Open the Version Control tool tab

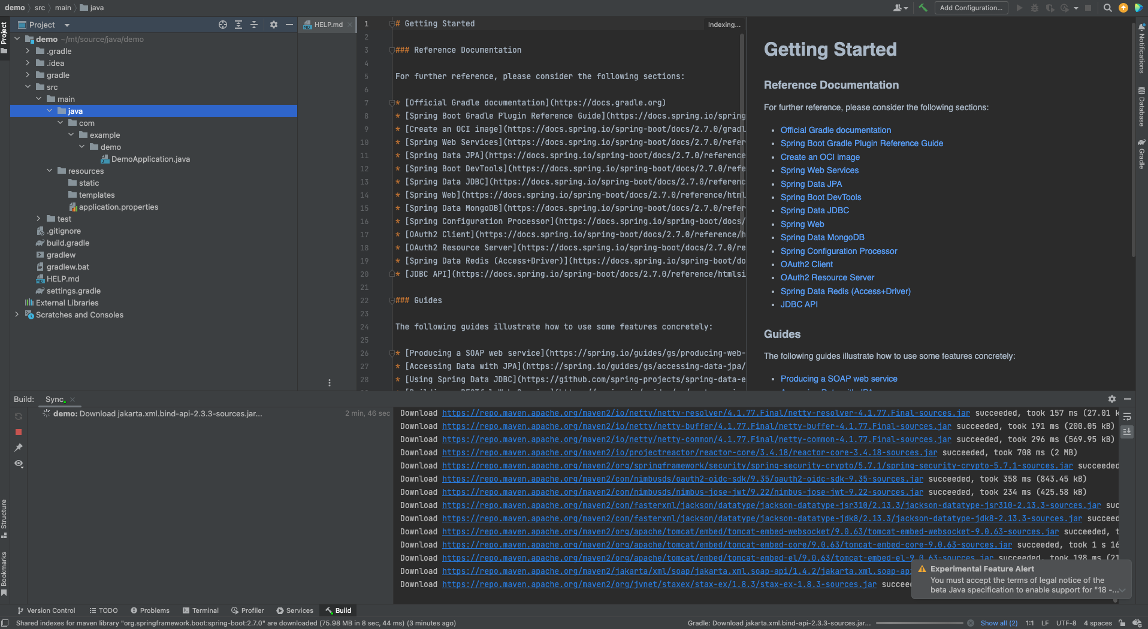pos(46,610)
